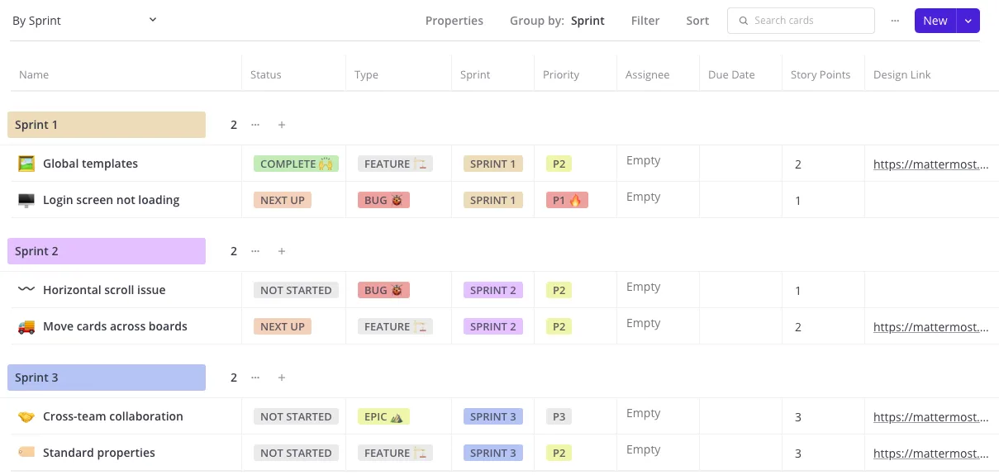
Task: Open Sprint 3 group options ellipsis
Action: coord(255,378)
